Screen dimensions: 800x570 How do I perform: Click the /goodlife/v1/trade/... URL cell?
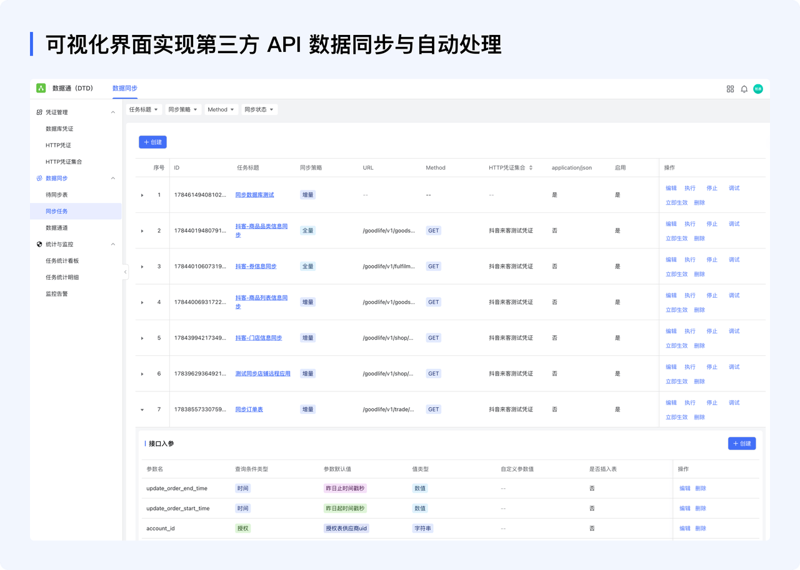tap(388, 410)
